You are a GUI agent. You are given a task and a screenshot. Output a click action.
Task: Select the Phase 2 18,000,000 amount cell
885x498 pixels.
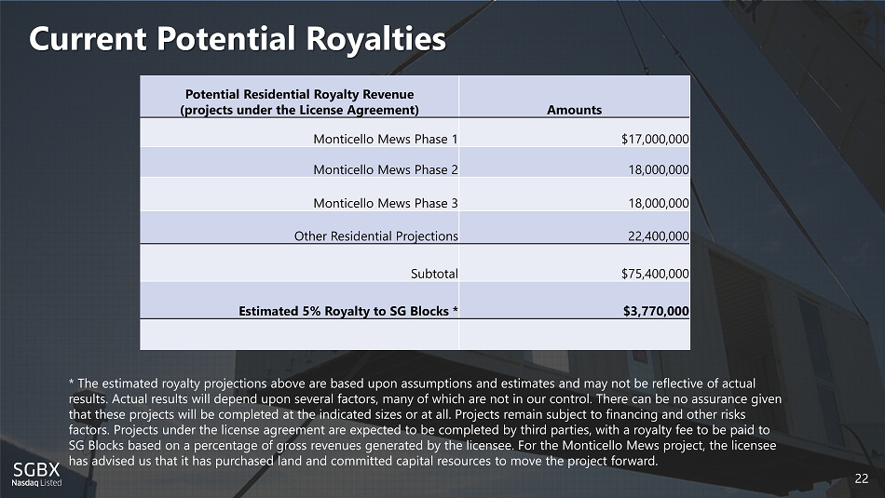coord(658,170)
